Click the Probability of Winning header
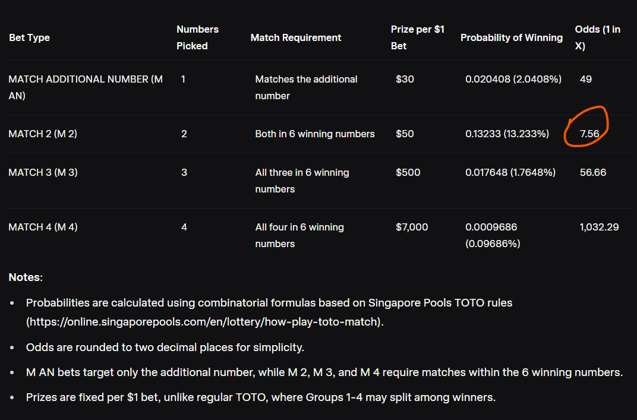 [x=512, y=38]
